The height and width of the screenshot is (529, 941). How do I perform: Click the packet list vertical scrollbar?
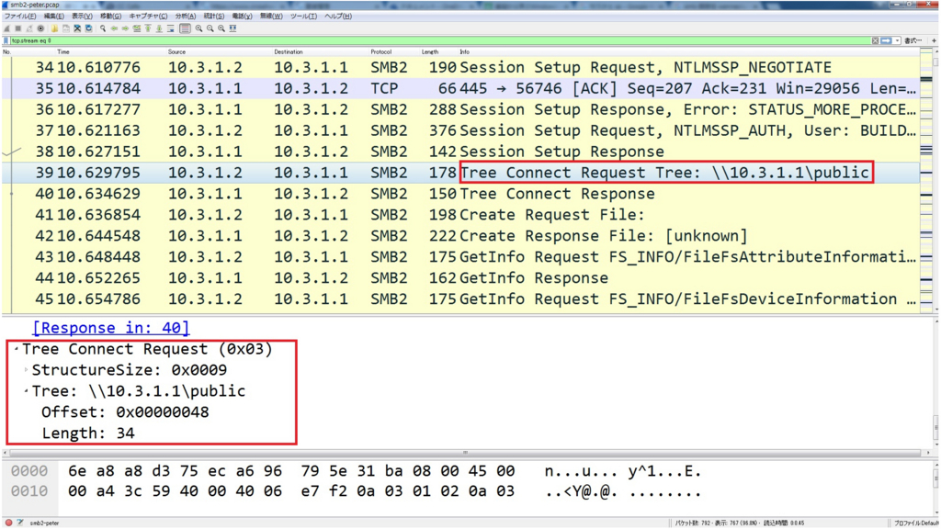(x=935, y=180)
